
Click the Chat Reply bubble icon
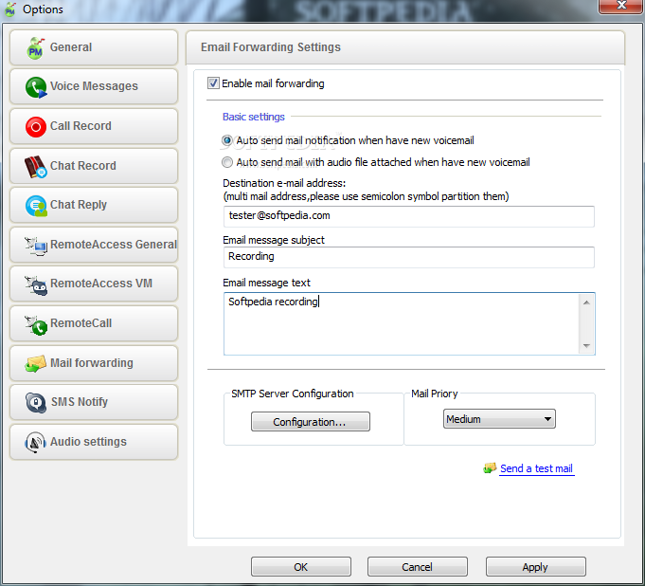click(x=36, y=206)
